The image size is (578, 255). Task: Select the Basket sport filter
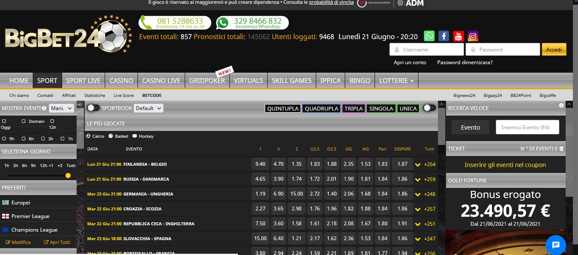111,136
